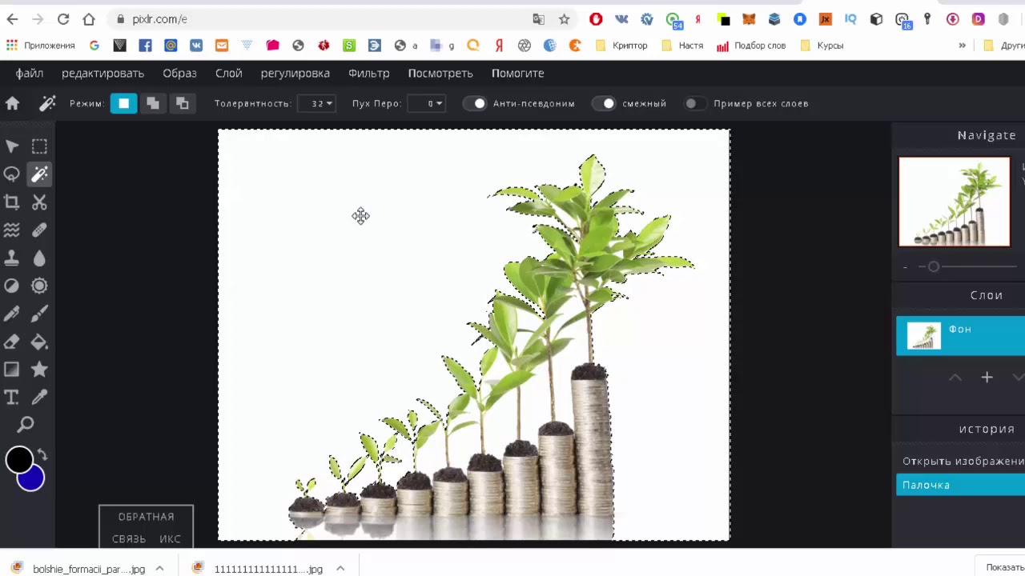Click the wand icon in options bar
Image resolution: width=1025 pixels, height=576 pixels.
pos(47,103)
